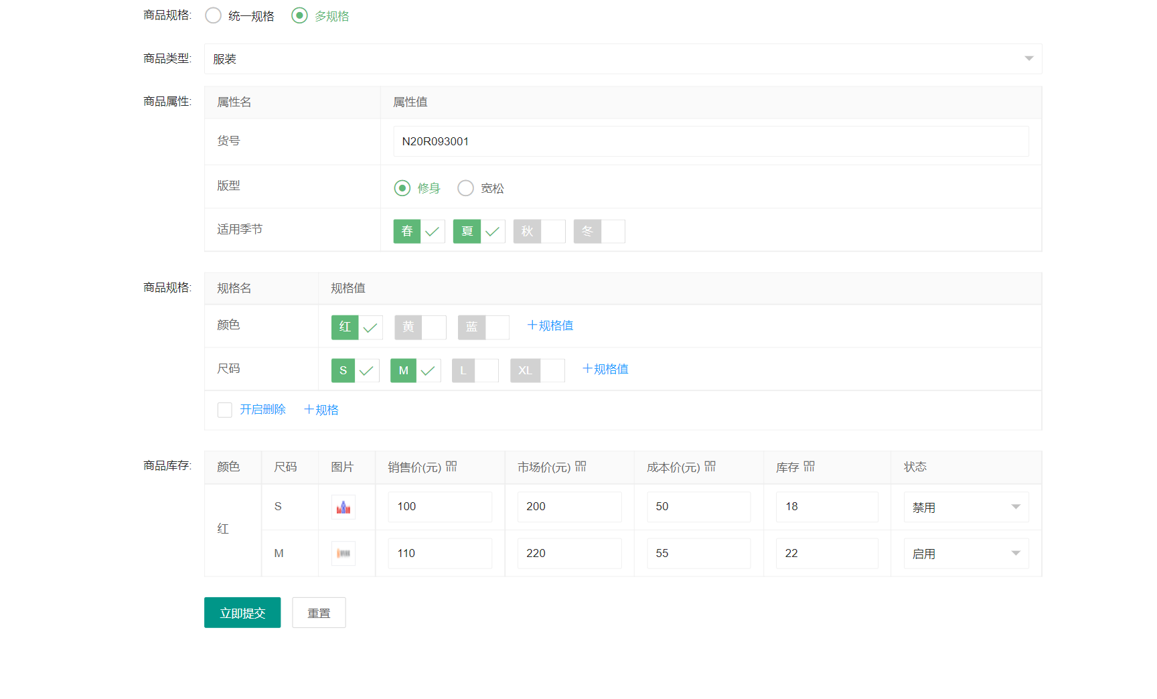
Task: Open the 禁用 status dropdown
Action: pos(966,507)
